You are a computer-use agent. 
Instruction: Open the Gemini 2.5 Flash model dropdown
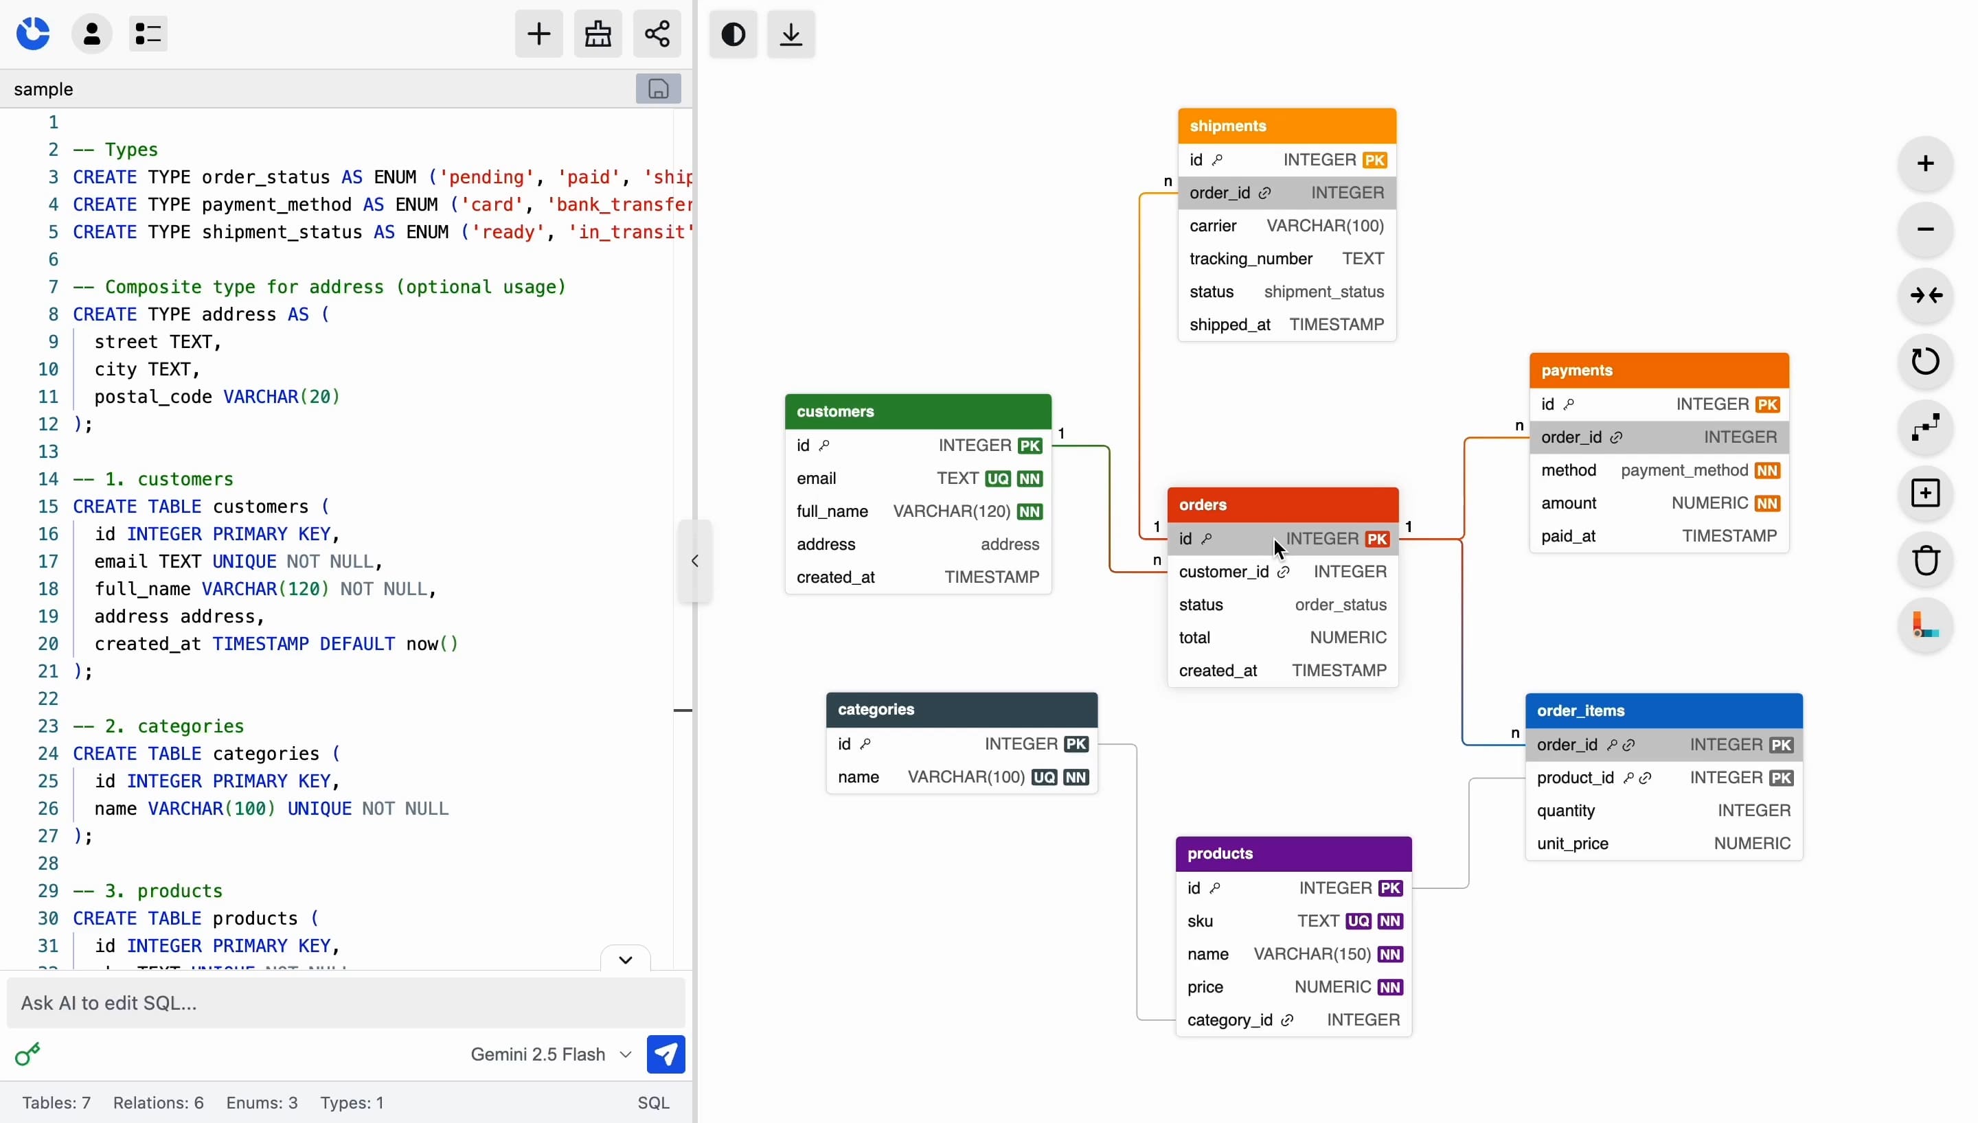coord(550,1054)
